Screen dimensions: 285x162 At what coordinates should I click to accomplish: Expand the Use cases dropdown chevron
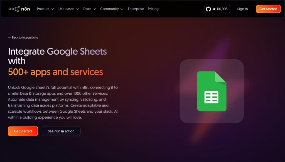click(77, 9)
